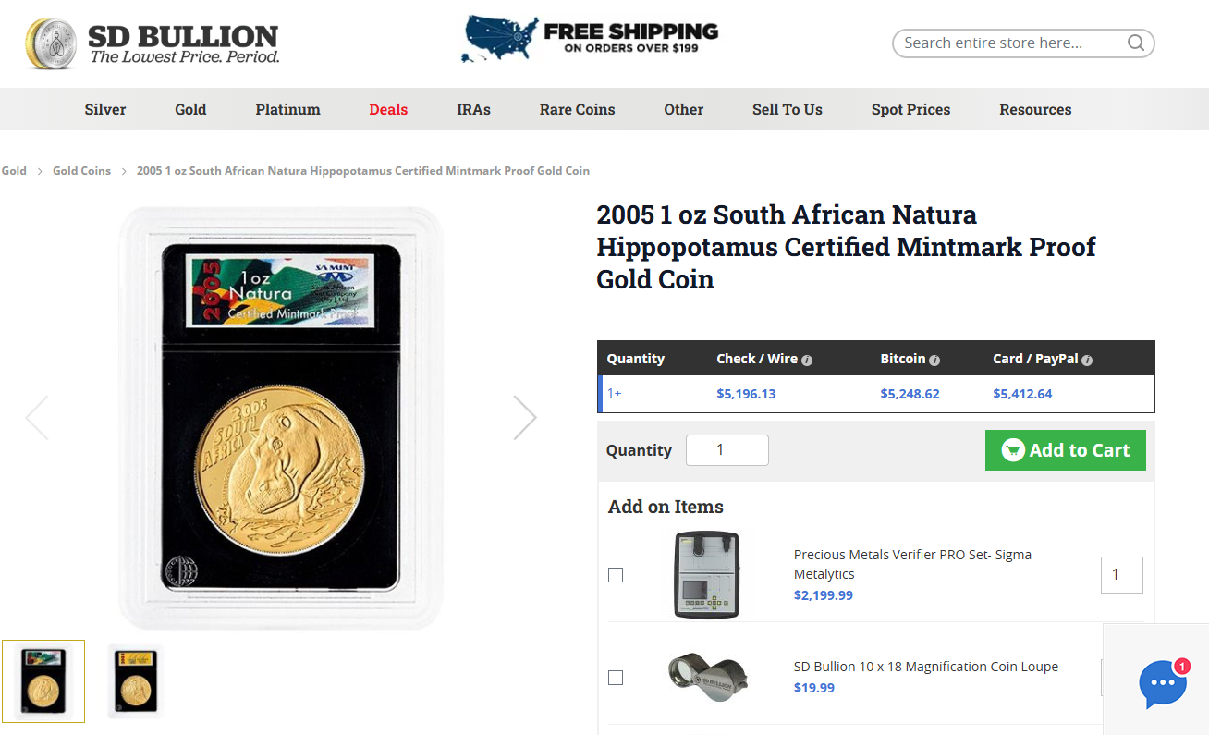Image resolution: width=1209 pixels, height=735 pixels.
Task: Open the Silver menu
Action: click(x=105, y=109)
